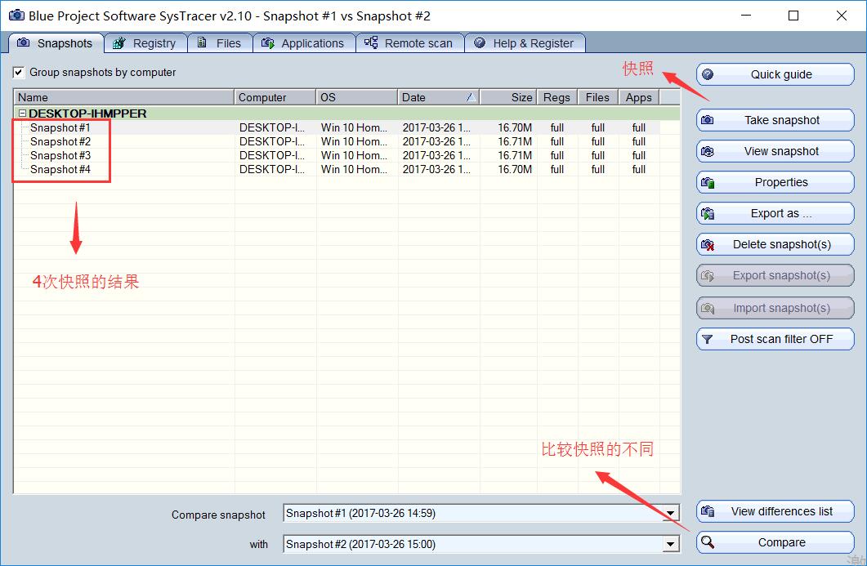
Task: Click the Import snapshot(s) icon
Action: pos(708,308)
